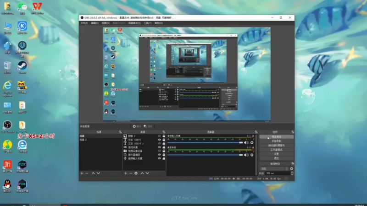This screenshot has height=206, width=367.
Task: Move scene up using Scenes panel up arrow
Action: pyautogui.click(x=93, y=173)
